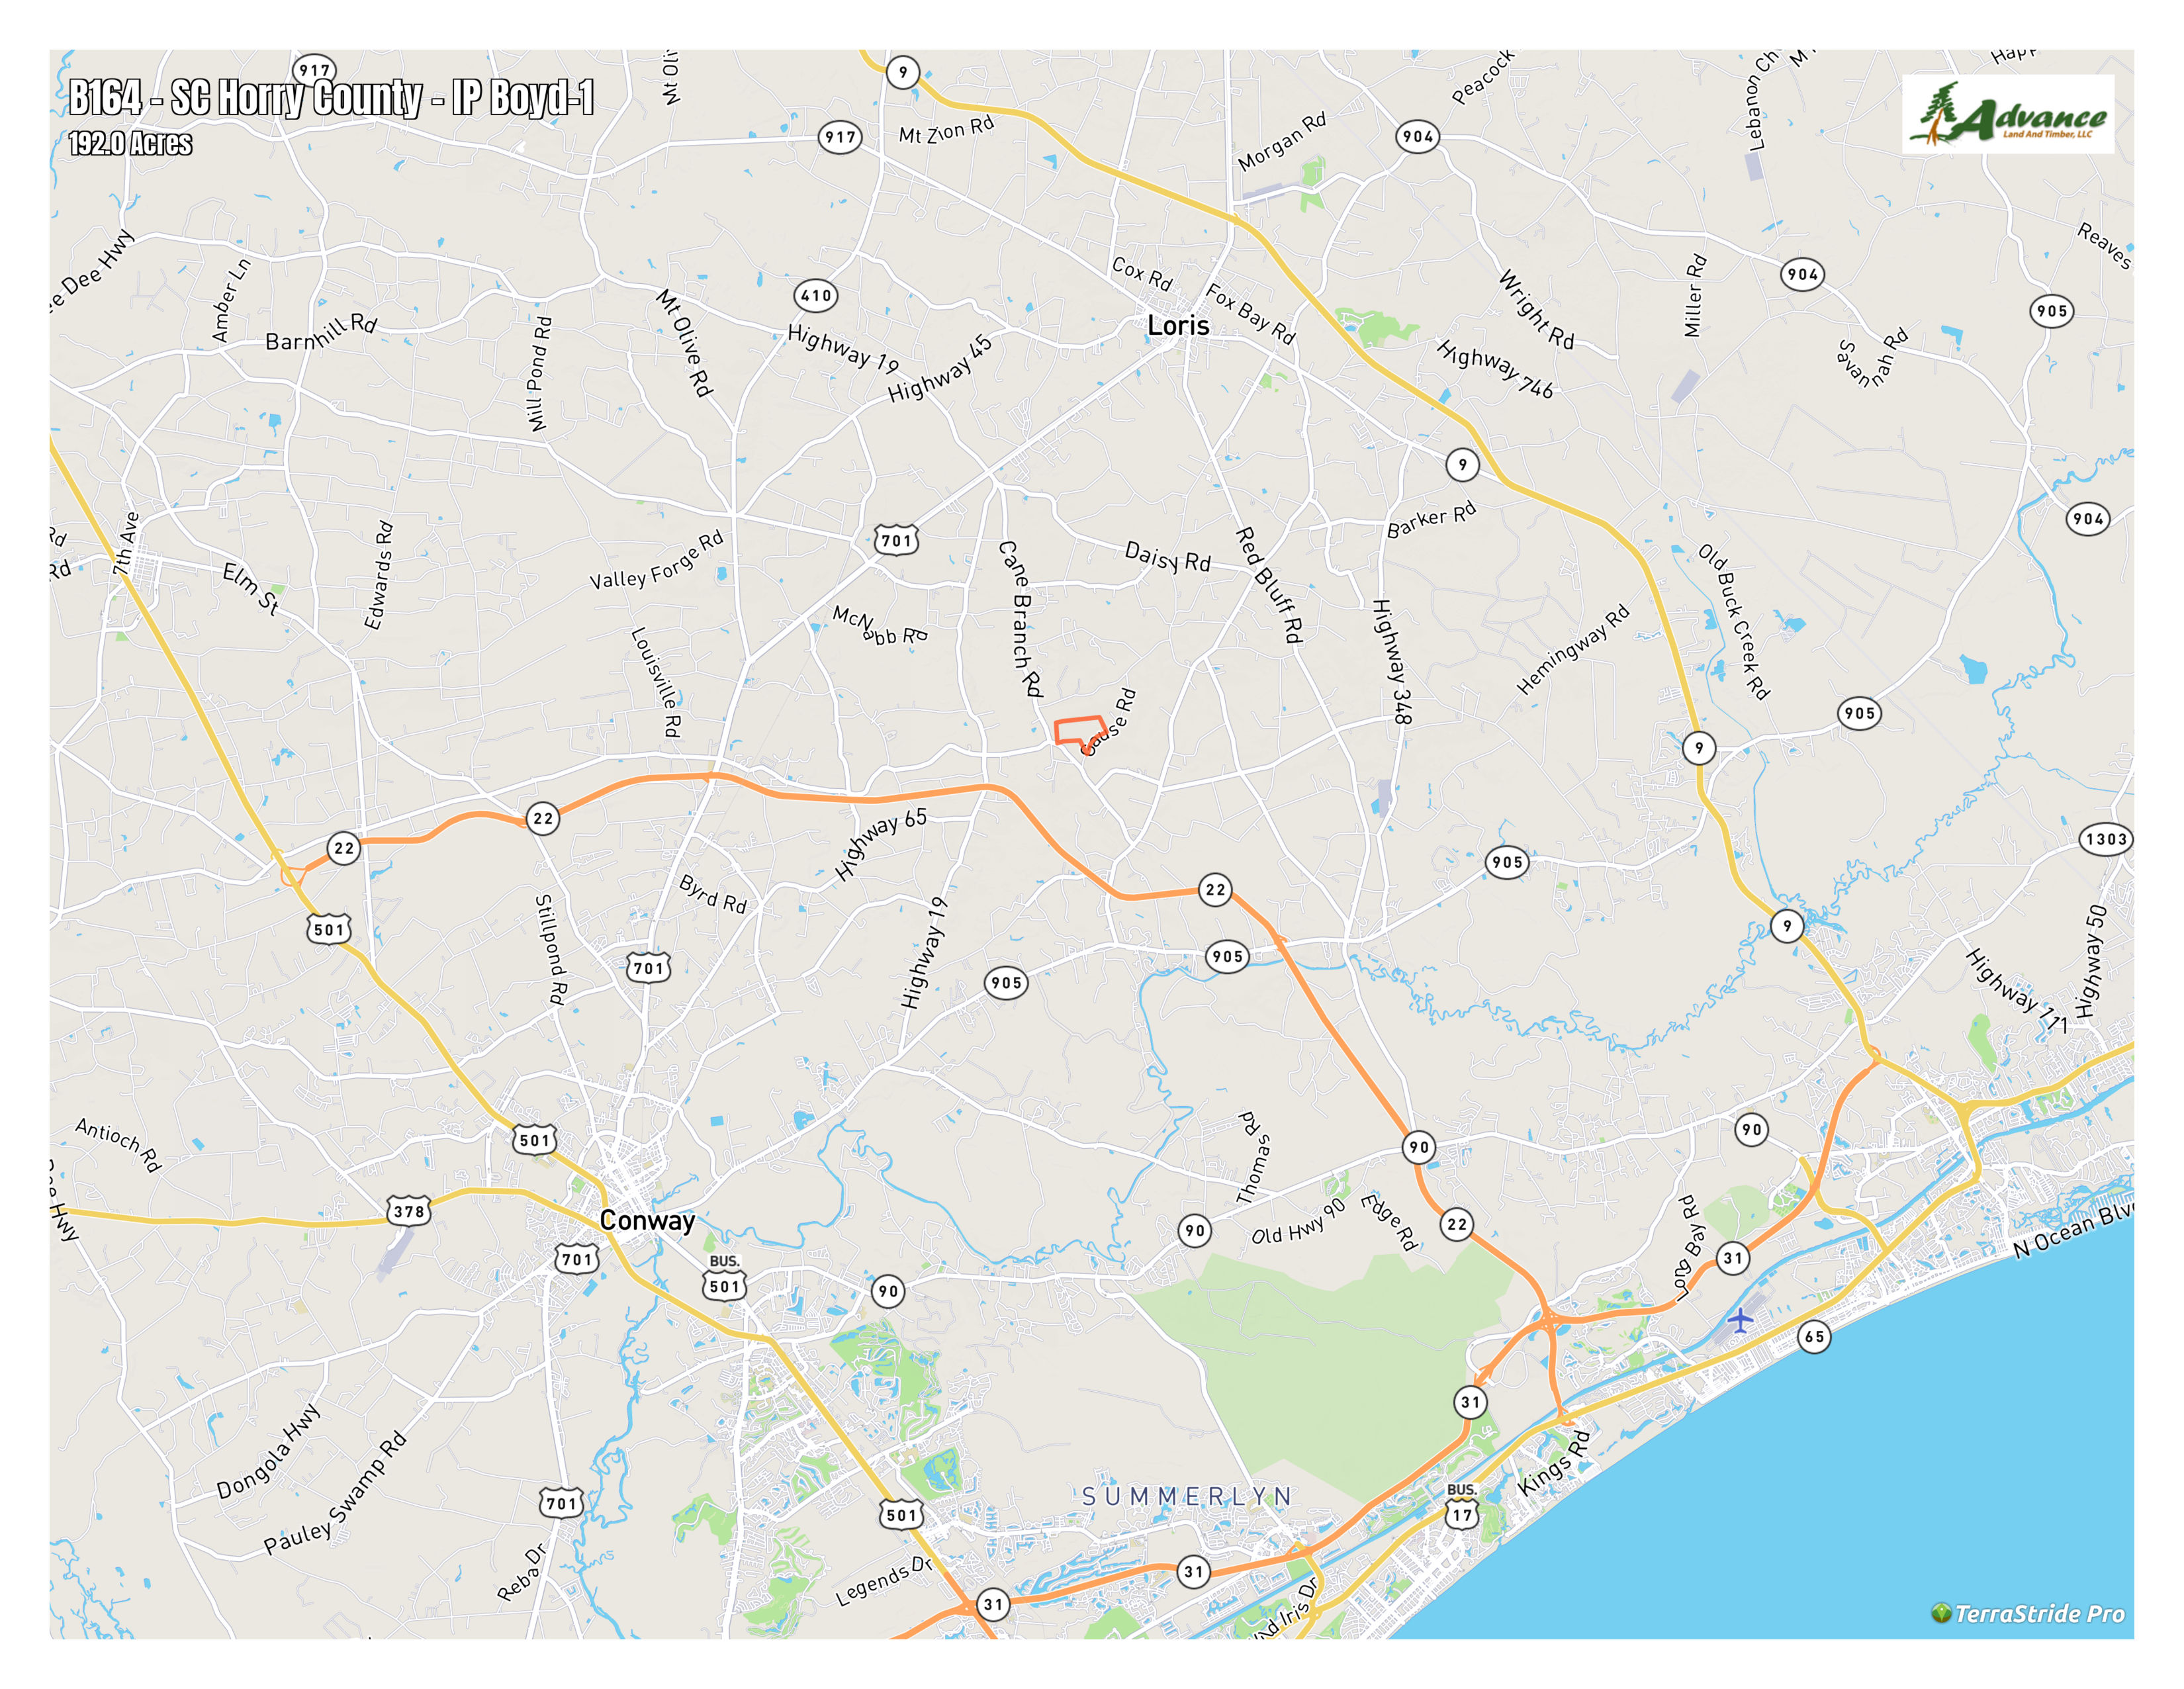The width and height of the screenshot is (2184, 1689).
Task: Click the TerraStride Pro watermark logo
Action: pyautogui.click(x=2027, y=1614)
